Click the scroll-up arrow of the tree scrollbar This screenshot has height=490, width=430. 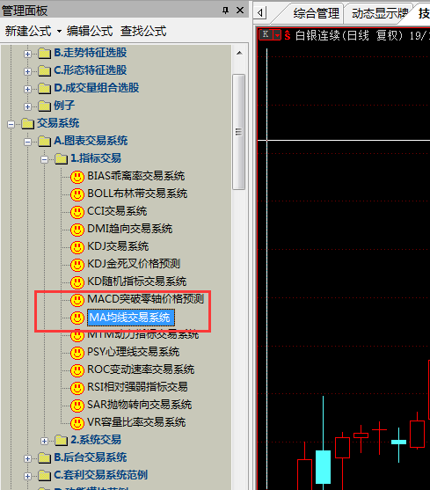click(239, 53)
